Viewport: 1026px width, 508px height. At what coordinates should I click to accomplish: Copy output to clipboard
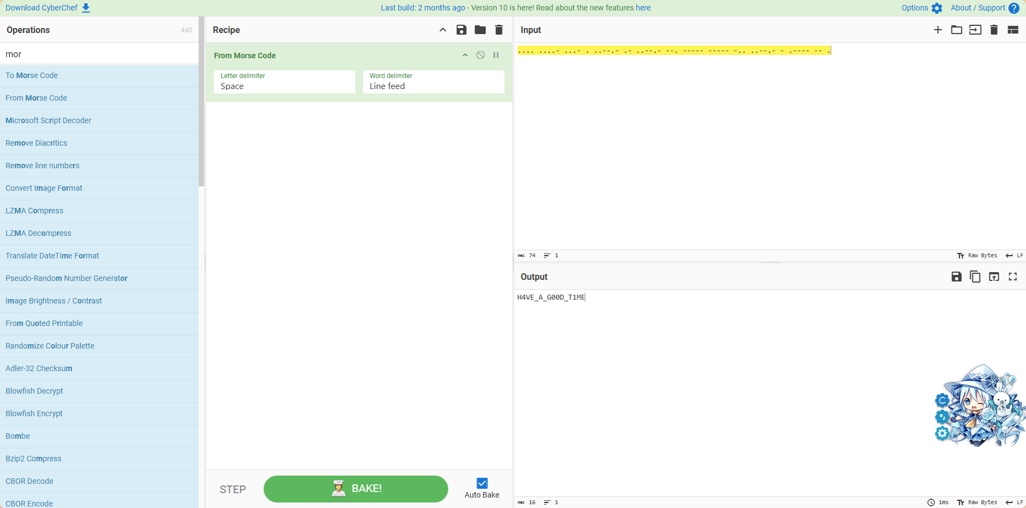pyautogui.click(x=975, y=277)
